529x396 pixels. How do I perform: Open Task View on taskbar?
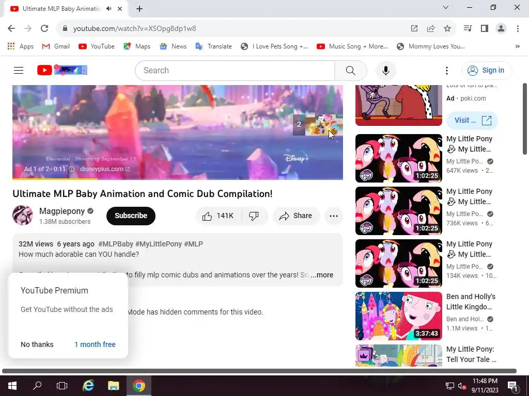coord(62,386)
